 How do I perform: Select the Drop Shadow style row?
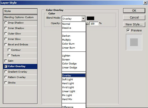point(20,23)
